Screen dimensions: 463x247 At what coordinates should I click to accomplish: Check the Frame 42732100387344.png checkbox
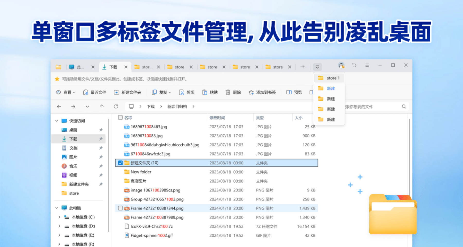120,208
